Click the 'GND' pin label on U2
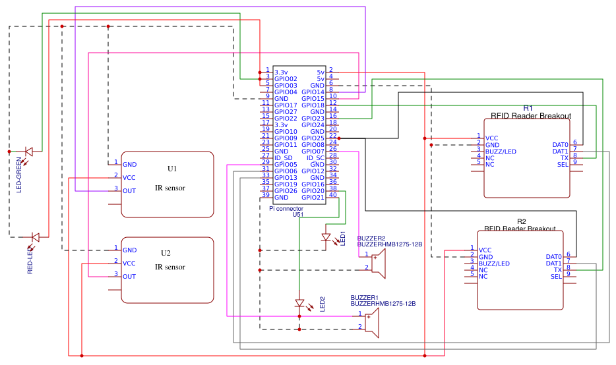This screenshot has height=365, width=616. (x=130, y=250)
